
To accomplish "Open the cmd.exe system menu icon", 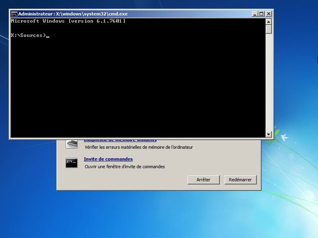I will click(14, 14).
